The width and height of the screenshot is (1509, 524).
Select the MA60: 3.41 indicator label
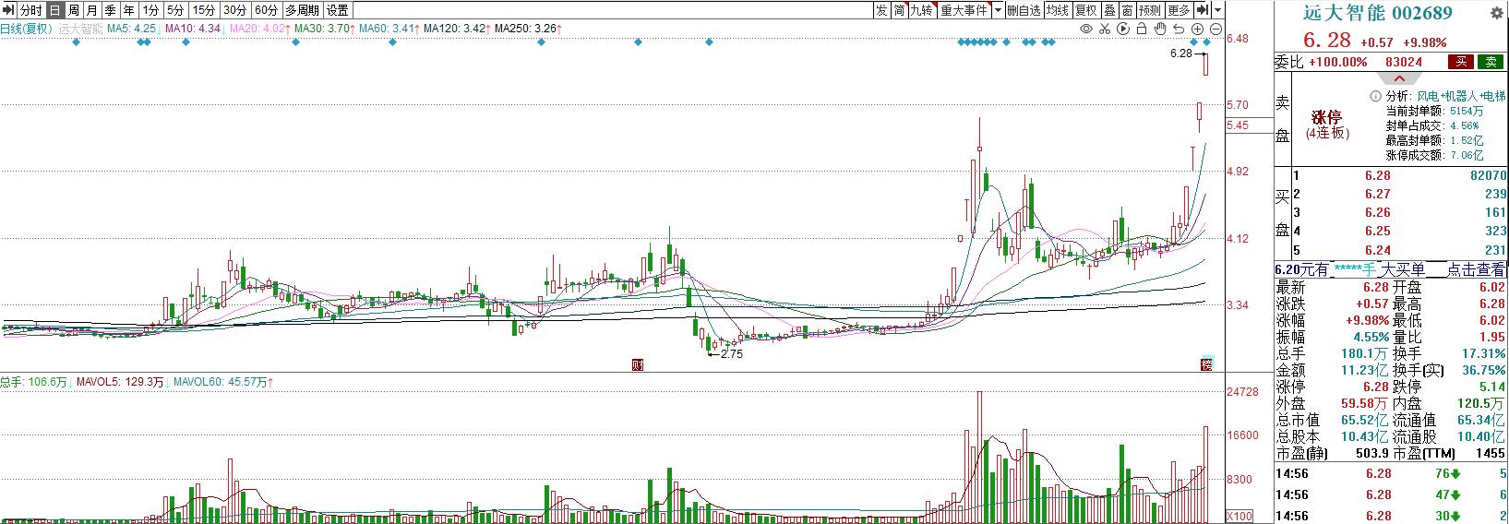(x=387, y=29)
